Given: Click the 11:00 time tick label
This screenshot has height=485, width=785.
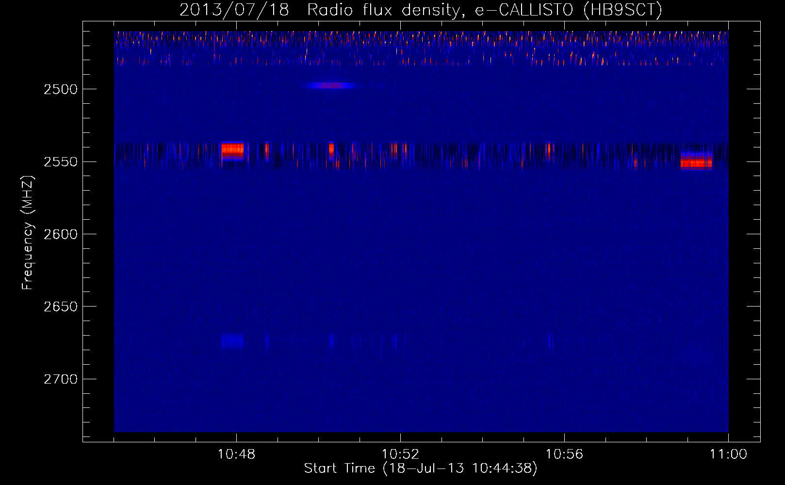Looking at the screenshot, I should (x=728, y=454).
